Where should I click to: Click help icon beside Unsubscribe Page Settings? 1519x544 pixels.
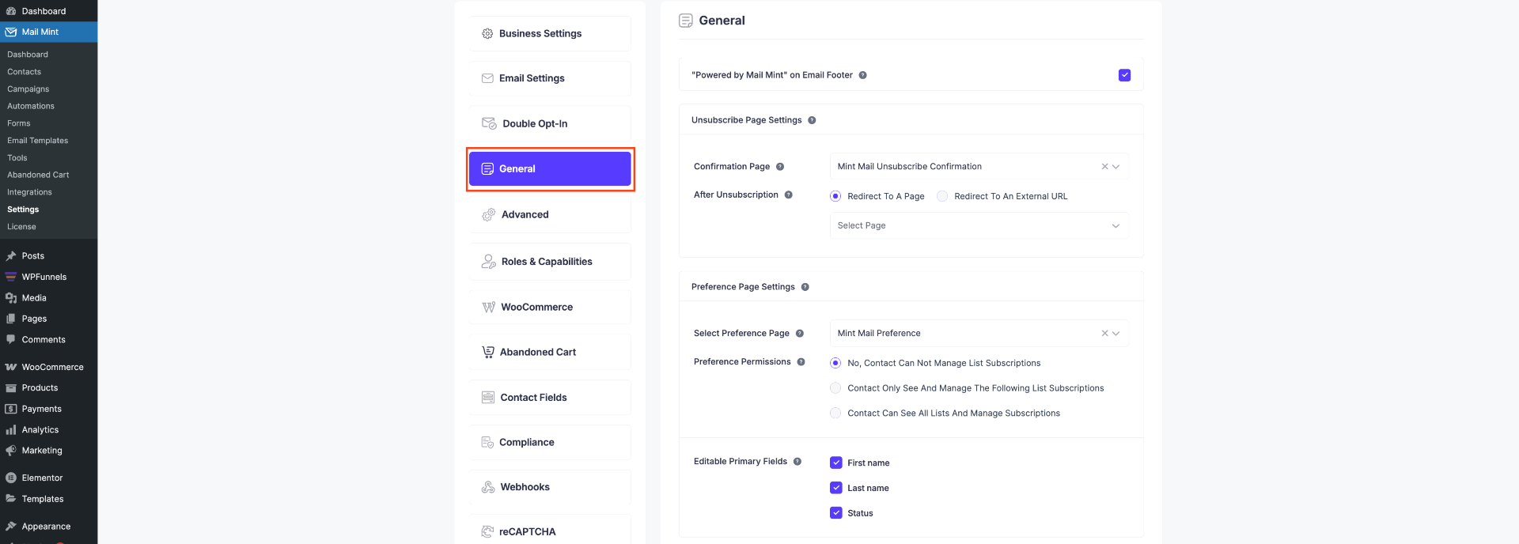click(x=812, y=120)
